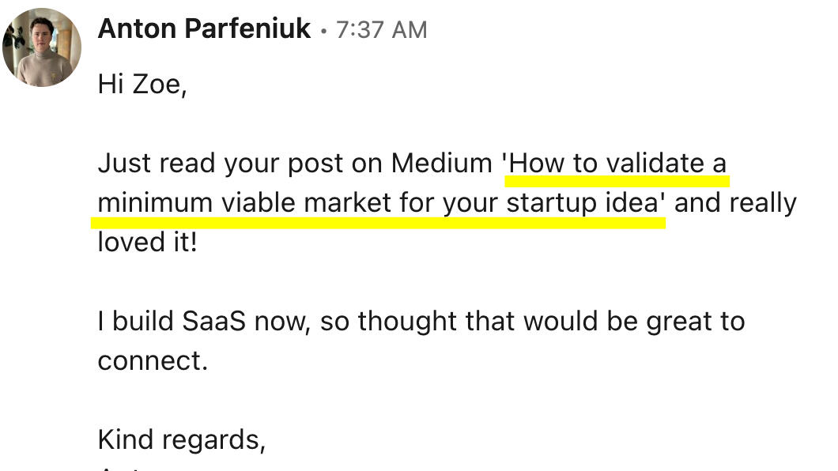838x471 pixels.
Task: Open Anton Parfeniuk's profile photo
Action: coord(42,47)
